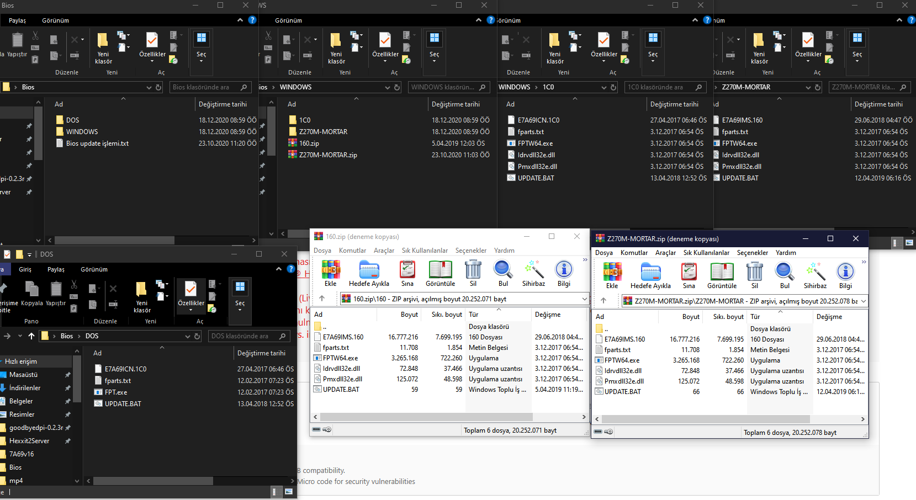Click Bios breadcrumb in DOS Explorer address bar
Image resolution: width=916 pixels, height=500 pixels.
coord(67,336)
